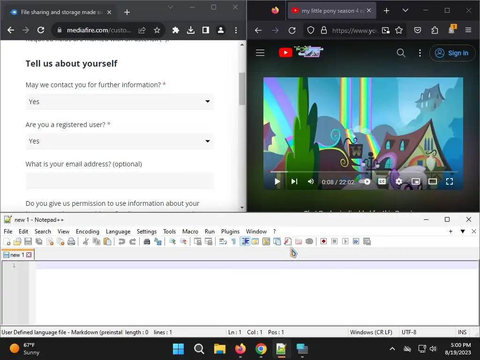Enable YouTube miniplayer
Viewport: 480px width, 360px height.
416,181
